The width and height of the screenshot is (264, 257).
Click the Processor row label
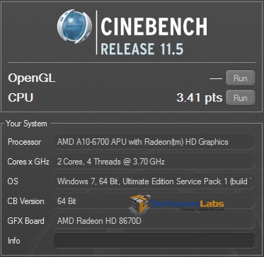(x=24, y=142)
